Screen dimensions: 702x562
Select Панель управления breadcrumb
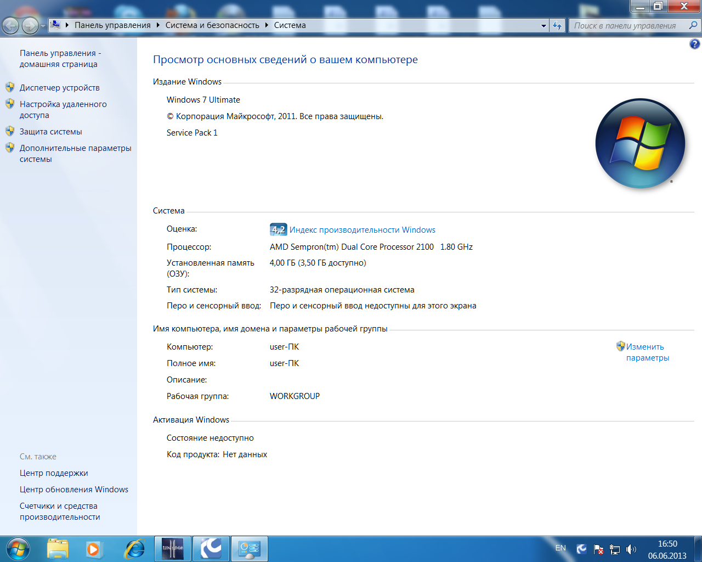(112, 25)
